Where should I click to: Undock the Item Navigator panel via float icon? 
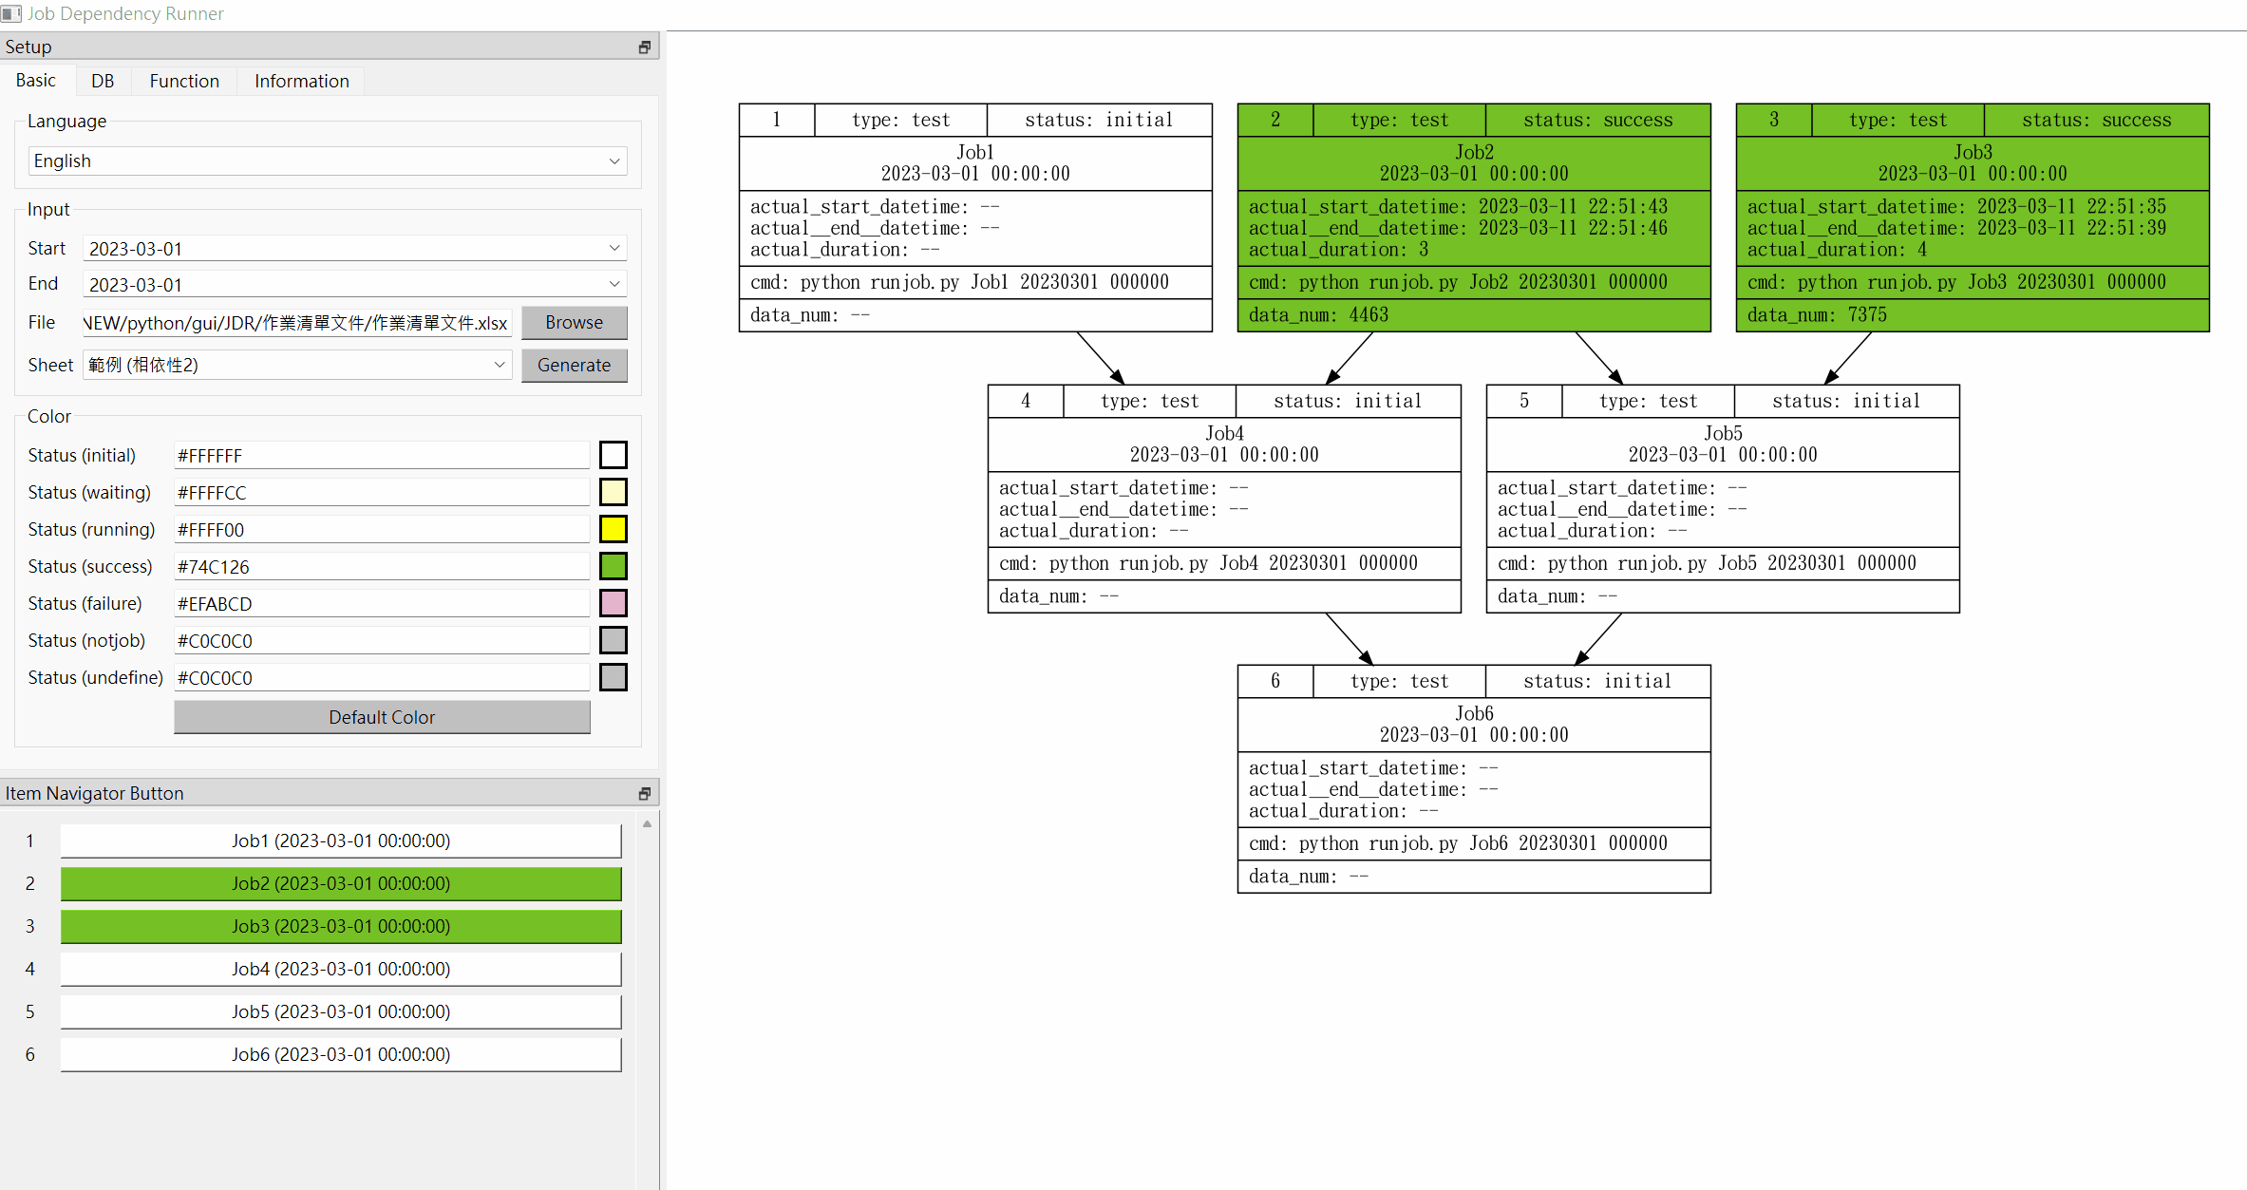point(644,792)
